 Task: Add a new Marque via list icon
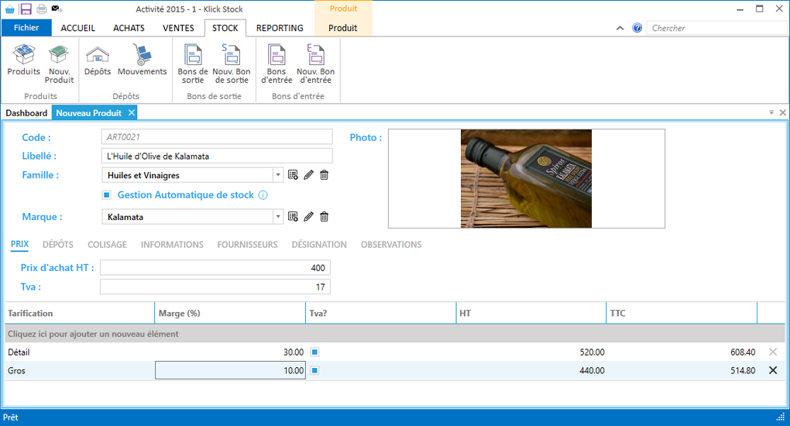293,217
